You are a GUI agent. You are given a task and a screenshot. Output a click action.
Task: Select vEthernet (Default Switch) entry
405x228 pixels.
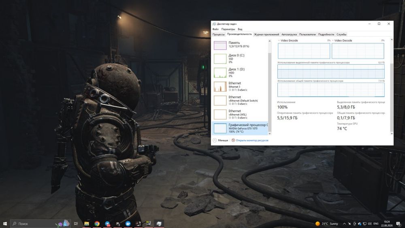(240, 100)
